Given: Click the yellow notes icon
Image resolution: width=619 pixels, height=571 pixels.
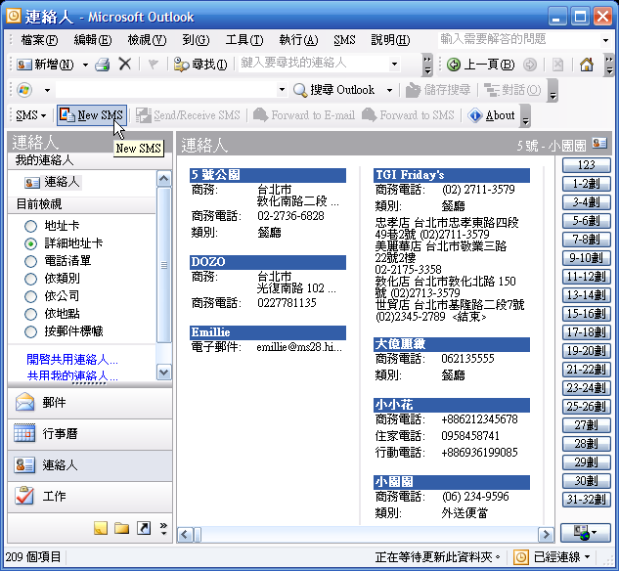Looking at the screenshot, I should tap(101, 528).
